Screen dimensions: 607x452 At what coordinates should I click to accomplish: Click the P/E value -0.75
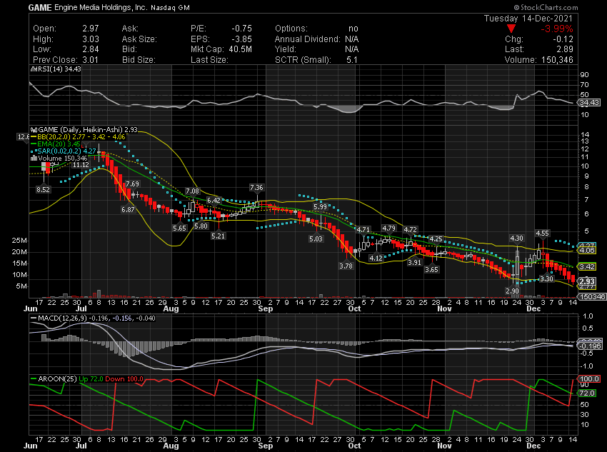(241, 29)
